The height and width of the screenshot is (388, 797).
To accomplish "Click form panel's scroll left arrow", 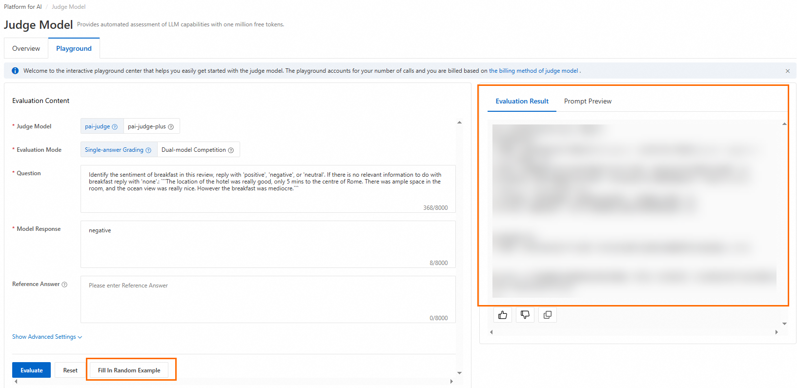I will pyautogui.click(x=16, y=382).
